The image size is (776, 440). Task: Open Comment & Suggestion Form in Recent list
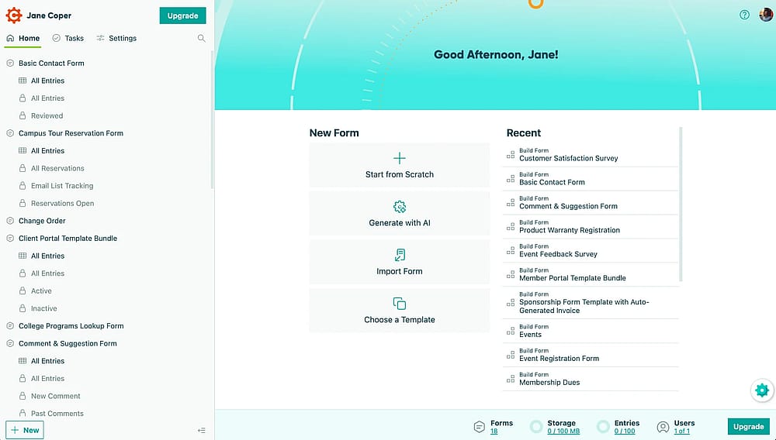pos(591,203)
